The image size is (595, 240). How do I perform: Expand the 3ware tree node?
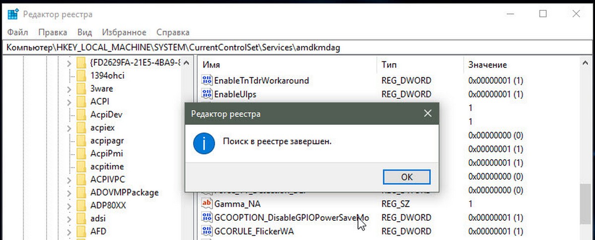[69, 89]
